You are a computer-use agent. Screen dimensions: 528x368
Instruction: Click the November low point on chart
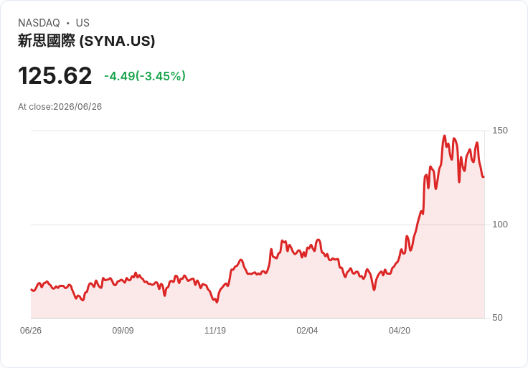217,302
